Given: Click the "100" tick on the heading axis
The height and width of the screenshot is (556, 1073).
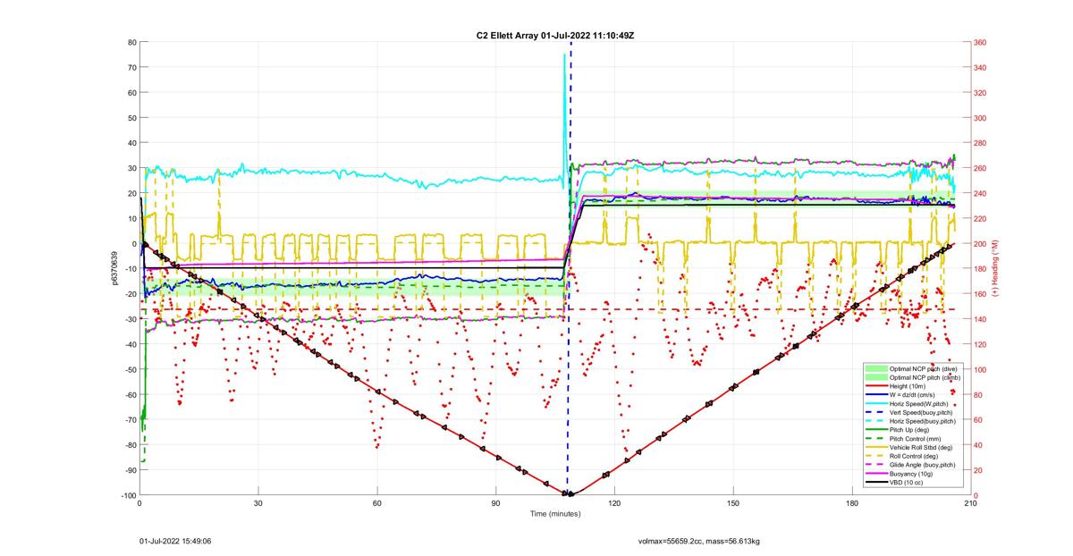Looking at the screenshot, I should pos(982,369).
